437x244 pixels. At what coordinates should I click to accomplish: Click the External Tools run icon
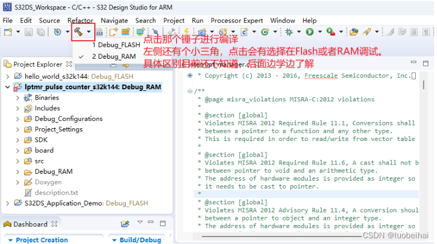point(331,32)
